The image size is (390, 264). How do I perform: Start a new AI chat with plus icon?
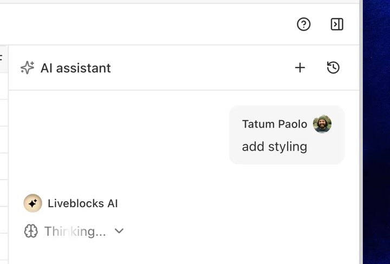[x=300, y=68]
